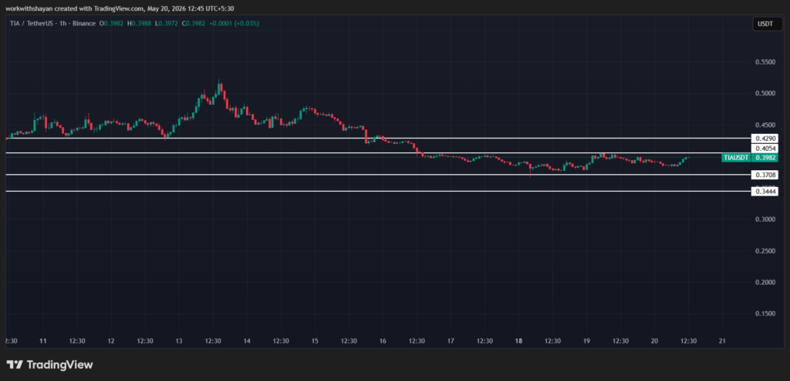Click the open value O0.3982
The height and width of the screenshot is (381, 790).
(x=110, y=23)
